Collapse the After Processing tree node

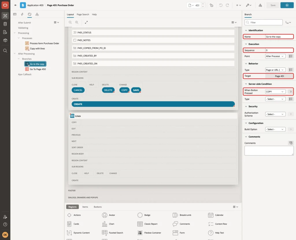click(x=15, y=53)
